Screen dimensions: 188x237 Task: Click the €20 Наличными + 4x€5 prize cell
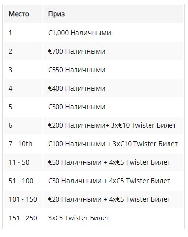(x=113, y=199)
